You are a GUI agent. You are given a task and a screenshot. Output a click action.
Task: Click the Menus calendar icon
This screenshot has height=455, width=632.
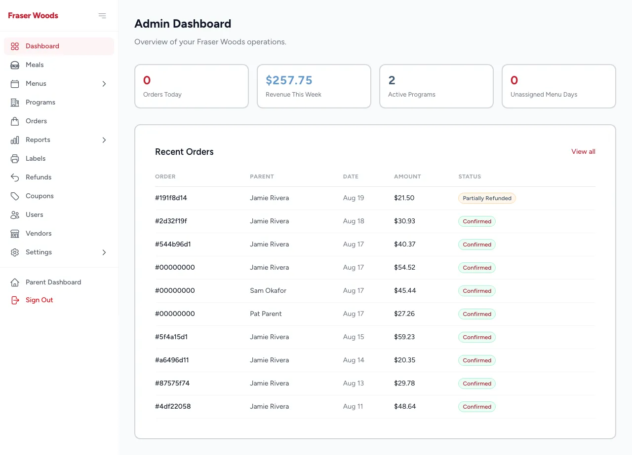pyautogui.click(x=15, y=84)
